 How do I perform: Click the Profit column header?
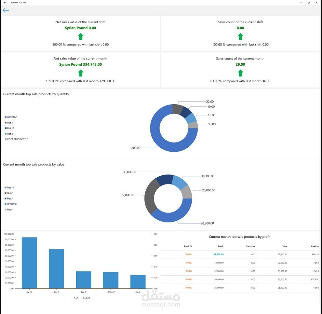(221, 246)
